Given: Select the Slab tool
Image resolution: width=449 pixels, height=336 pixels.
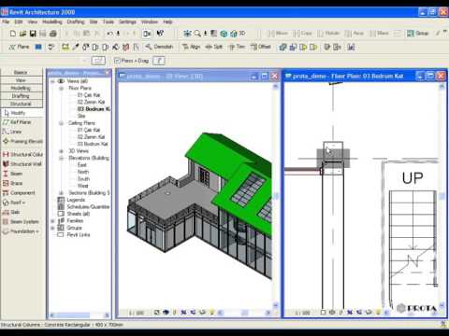Looking at the screenshot, I should (11, 212).
